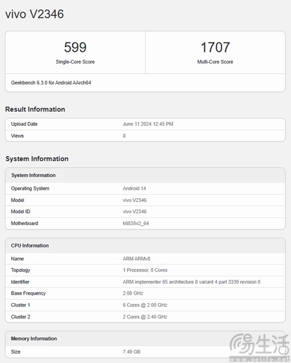291x363 pixels.
Task: Select the 2.00 GHz base frequency value
Action: (133, 293)
